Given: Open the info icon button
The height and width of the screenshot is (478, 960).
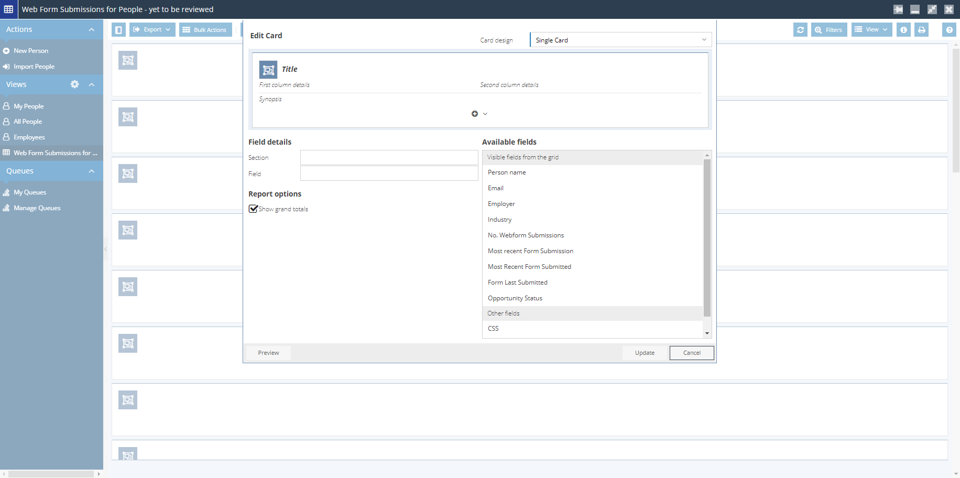Looking at the screenshot, I should (x=903, y=30).
